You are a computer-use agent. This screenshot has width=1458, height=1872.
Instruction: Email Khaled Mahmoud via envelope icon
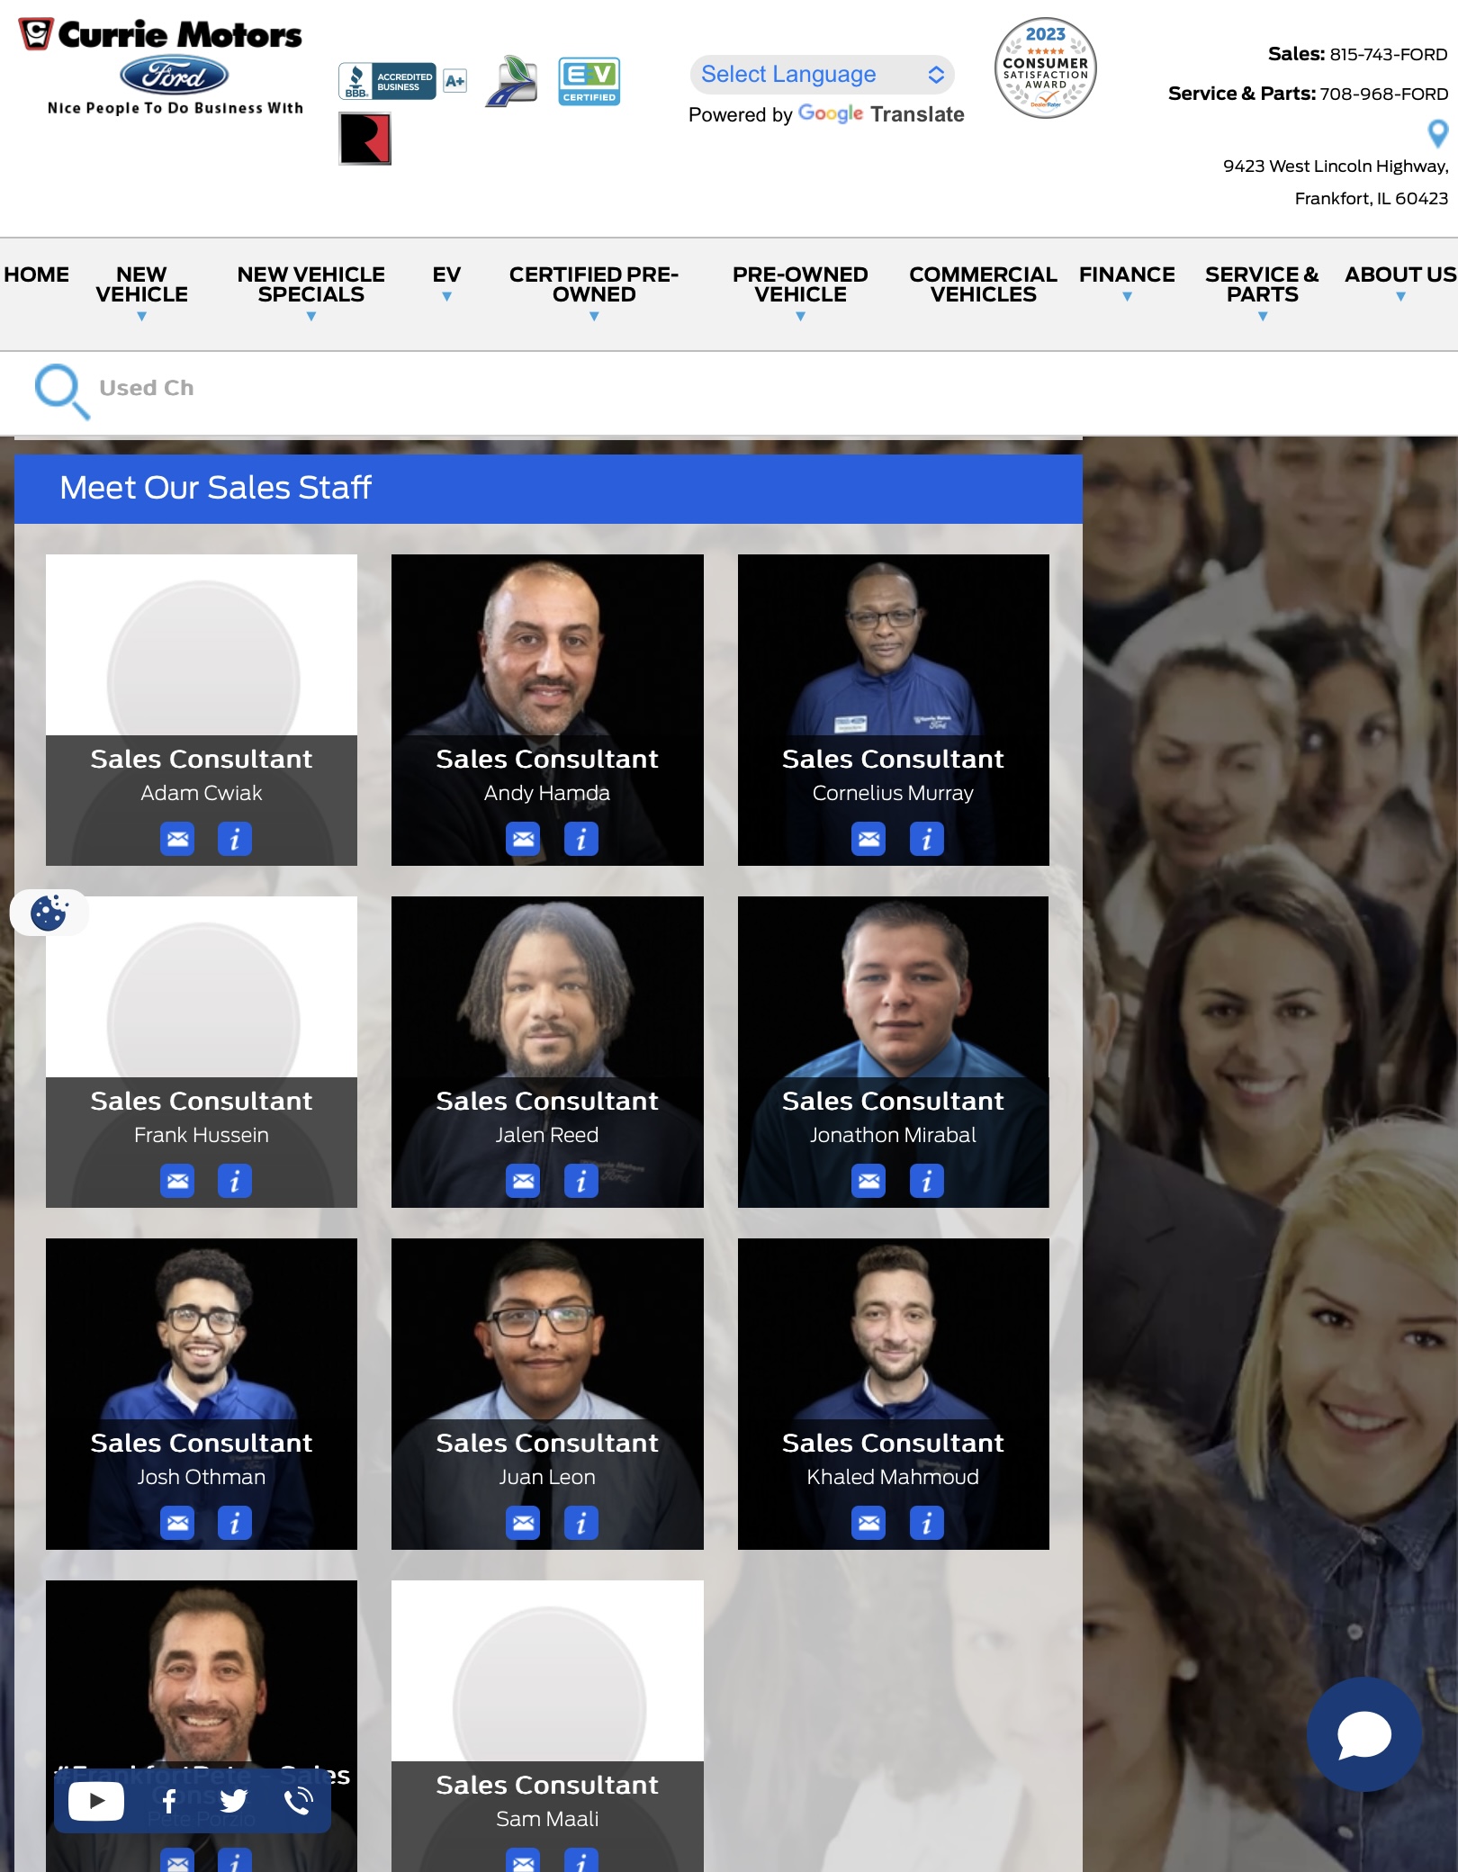click(868, 1523)
